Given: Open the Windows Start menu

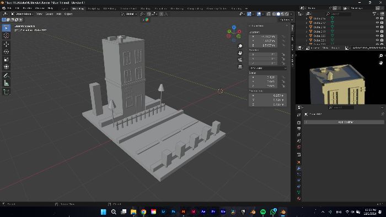Looking at the screenshot, I should click(104, 212).
